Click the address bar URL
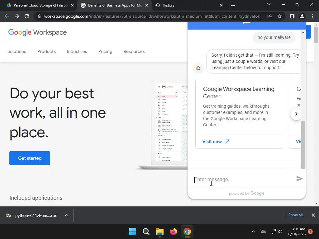 coord(153,16)
